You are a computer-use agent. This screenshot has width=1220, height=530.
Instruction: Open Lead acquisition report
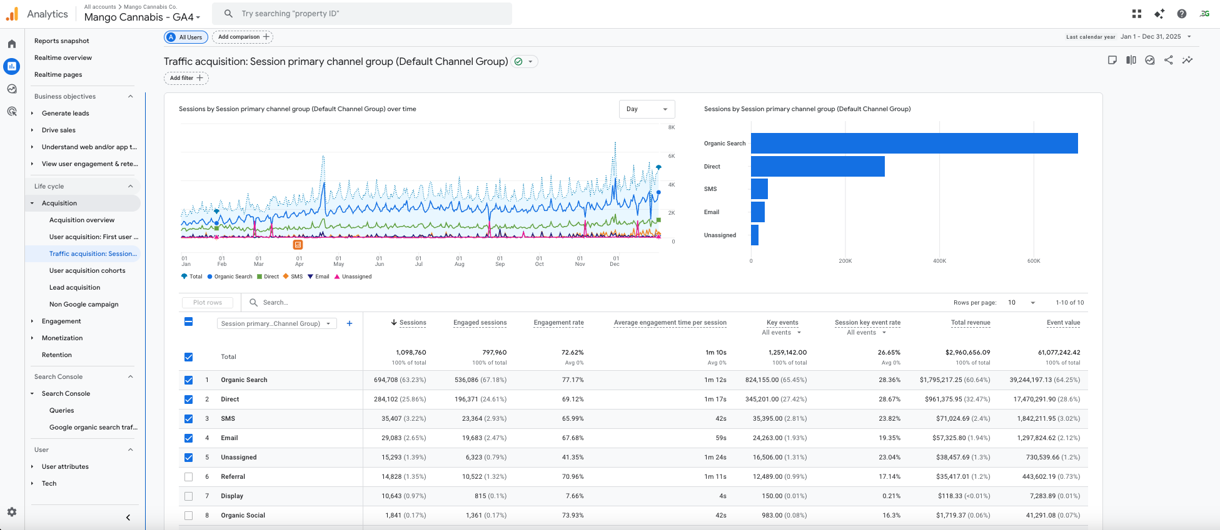75,287
